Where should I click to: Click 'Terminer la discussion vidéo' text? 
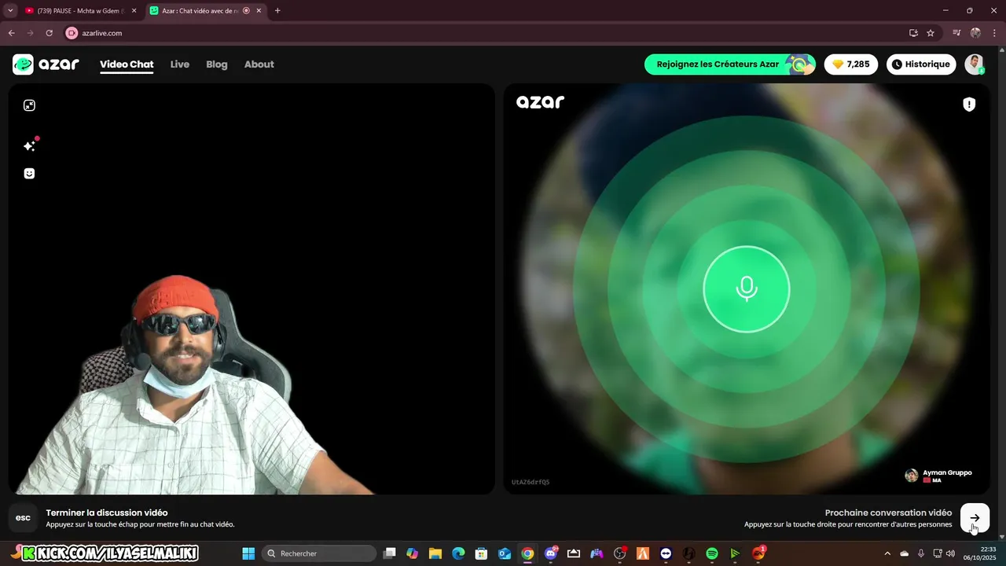point(107,513)
